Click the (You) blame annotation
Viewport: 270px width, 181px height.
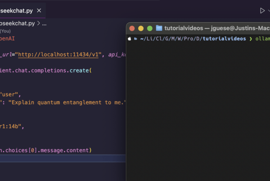5,31
